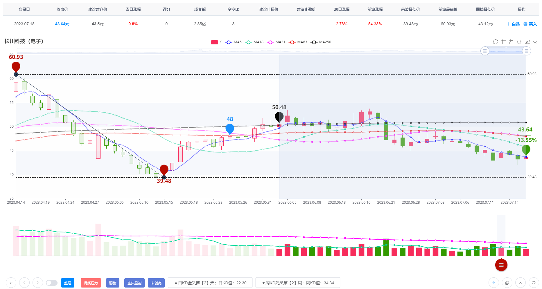
Task: Click the blue 48 pin marker
Action: (230, 129)
